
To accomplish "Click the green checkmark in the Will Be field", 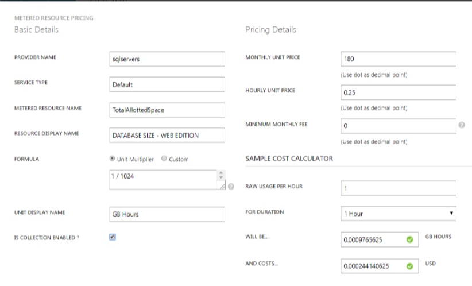I will click(409, 239).
